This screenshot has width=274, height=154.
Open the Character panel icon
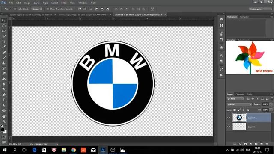[x=221, y=56]
